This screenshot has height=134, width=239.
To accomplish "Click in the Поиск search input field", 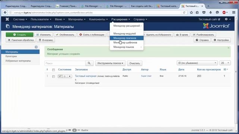I will (65, 63).
